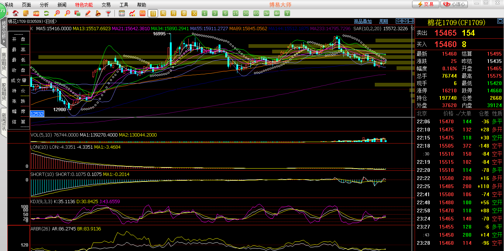Select the weekly 周 period button
Screen dimensions: 504x251
click(163, 13)
